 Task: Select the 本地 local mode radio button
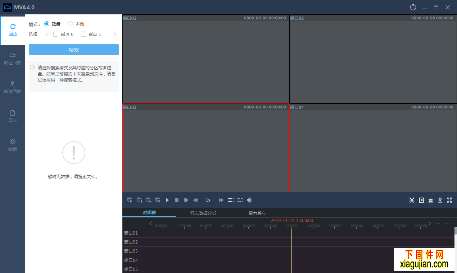71,24
